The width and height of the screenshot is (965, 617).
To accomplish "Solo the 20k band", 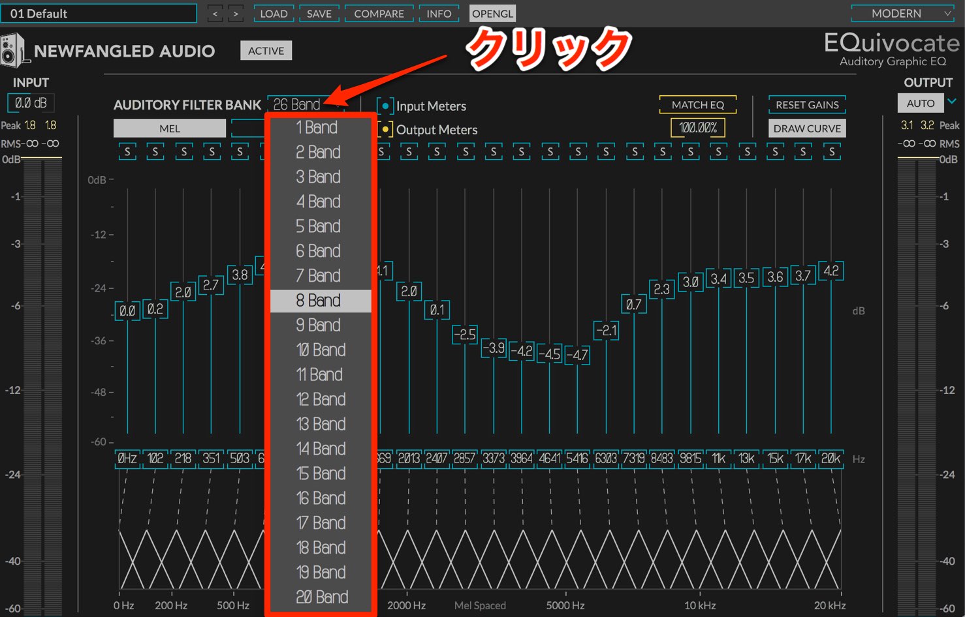I will 832,152.
